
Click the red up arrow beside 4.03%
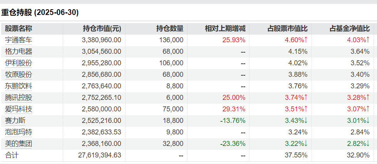coord(368,40)
